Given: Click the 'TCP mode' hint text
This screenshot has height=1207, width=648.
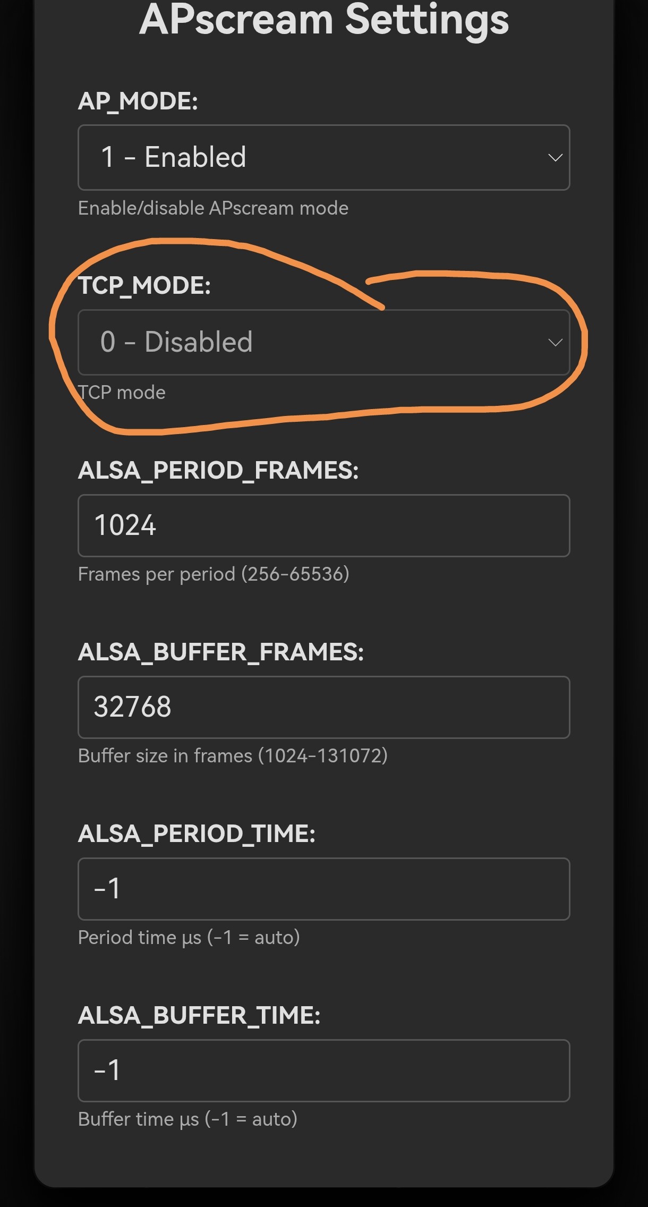Looking at the screenshot, I should click(122, 393).
